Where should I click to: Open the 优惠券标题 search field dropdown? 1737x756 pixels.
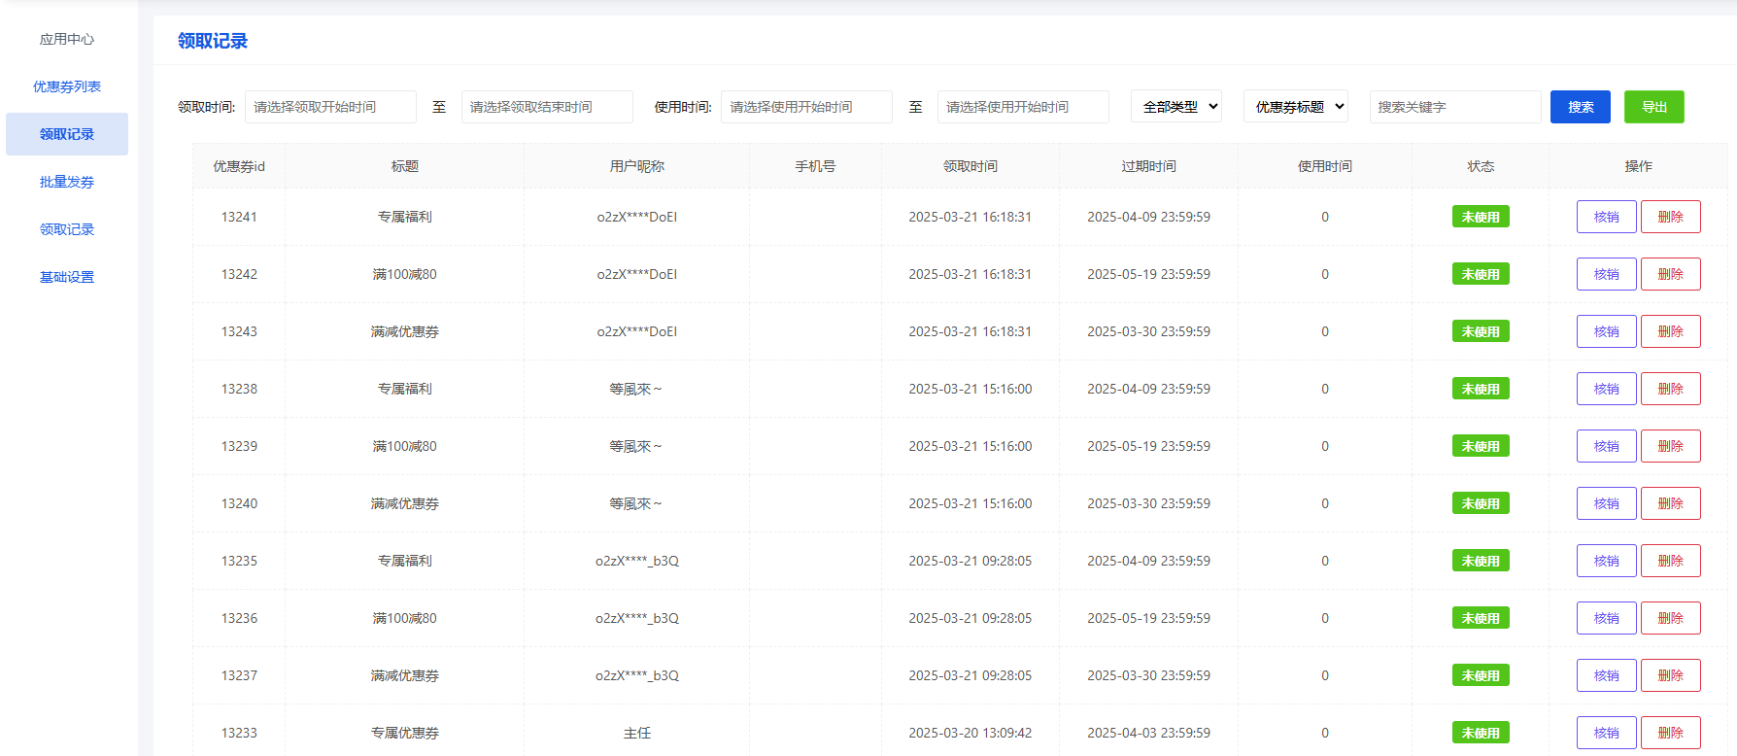click(x=1295, y=107)
